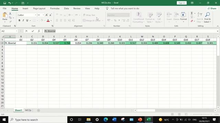Apply red font color button

coord(48,20)
